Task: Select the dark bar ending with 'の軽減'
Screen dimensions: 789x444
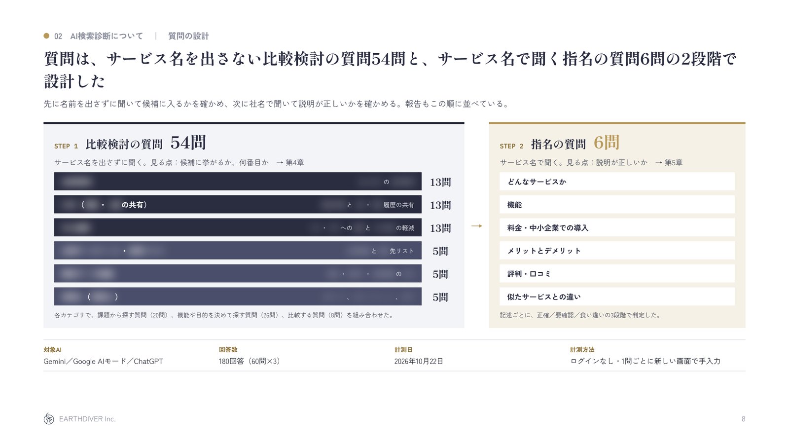Action: pyautogui.click(x=238, y=227)
